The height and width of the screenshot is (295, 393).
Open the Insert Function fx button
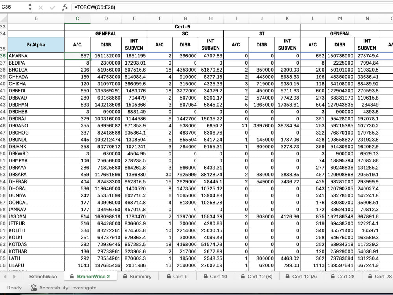click(65, 7)
